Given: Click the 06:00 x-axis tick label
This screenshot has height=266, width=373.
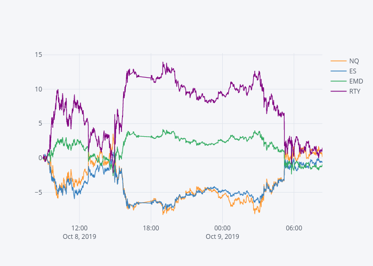Looking at the screenshot, I should 294,228.
